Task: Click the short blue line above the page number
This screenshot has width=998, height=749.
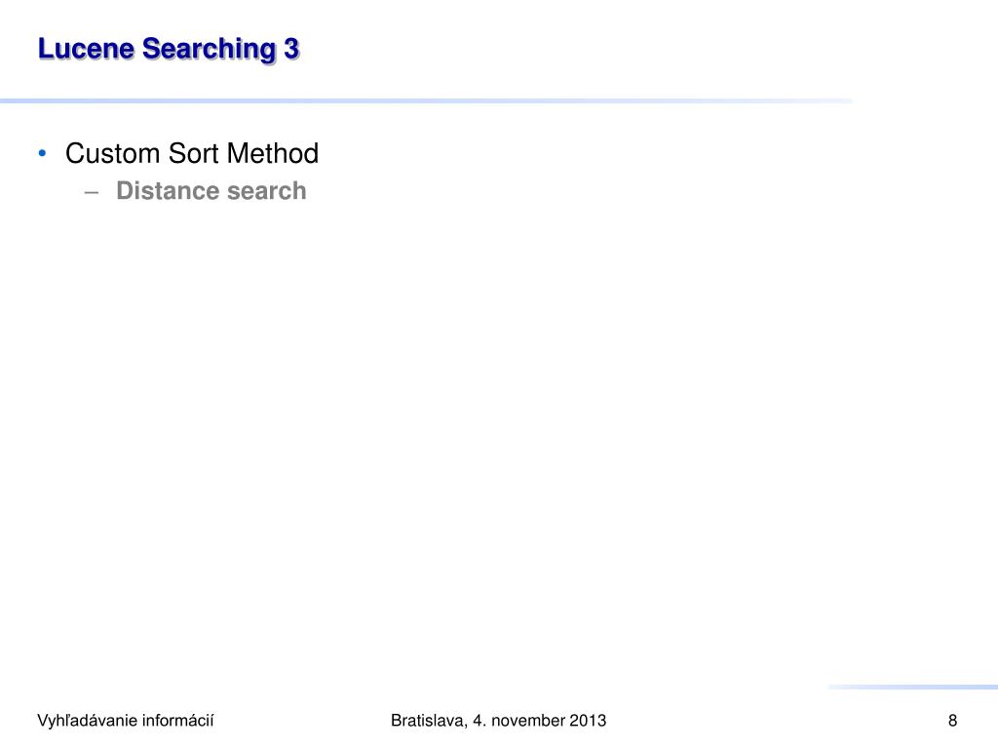Action: click(x=912, y=688)
